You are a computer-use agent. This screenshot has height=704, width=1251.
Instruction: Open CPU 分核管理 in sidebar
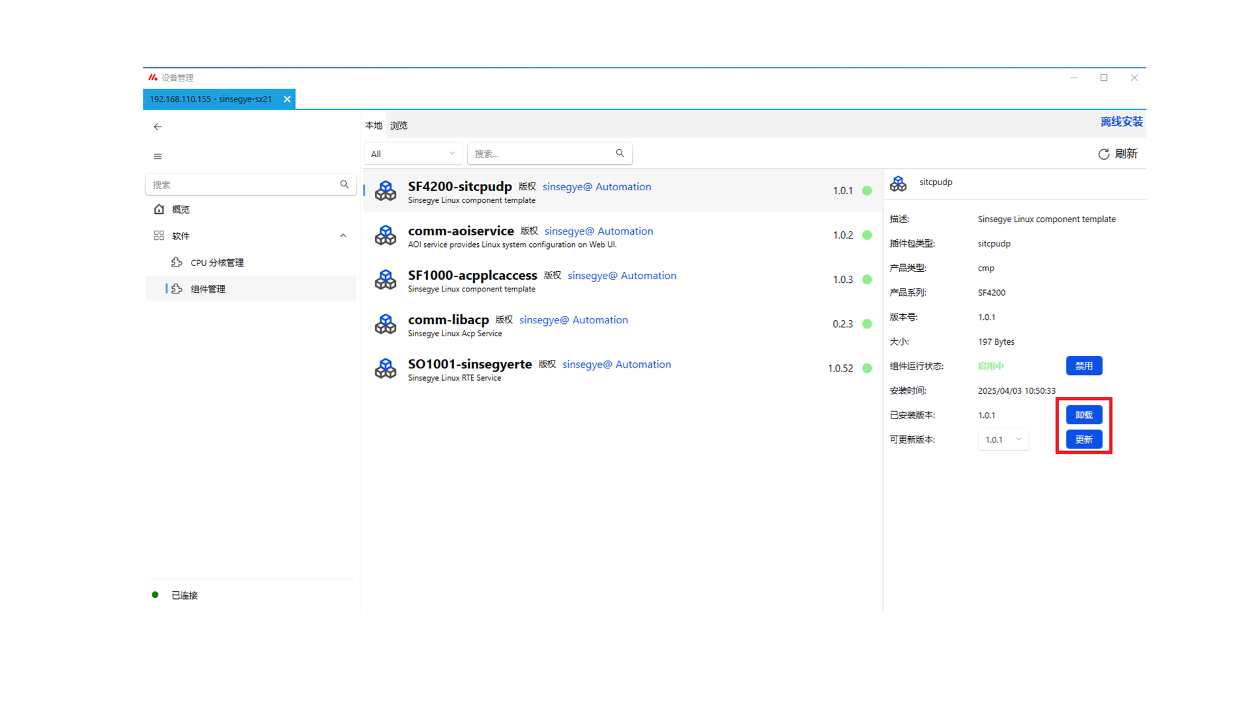[x=217, y=263]
